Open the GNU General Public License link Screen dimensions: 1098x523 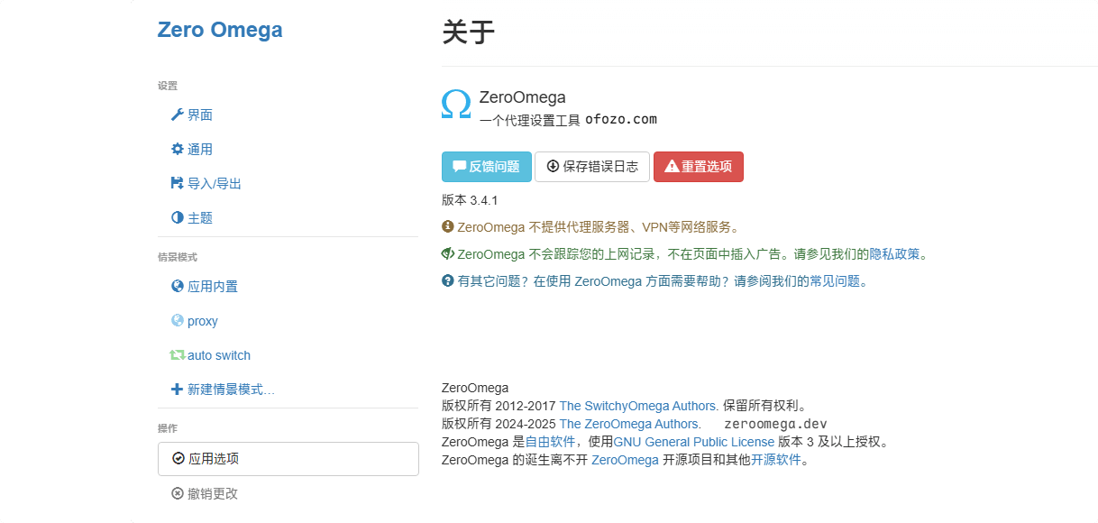(x=693, y=442)
